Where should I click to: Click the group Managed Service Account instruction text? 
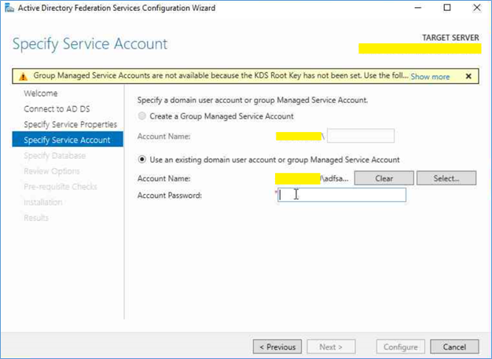tap(252, 100)
